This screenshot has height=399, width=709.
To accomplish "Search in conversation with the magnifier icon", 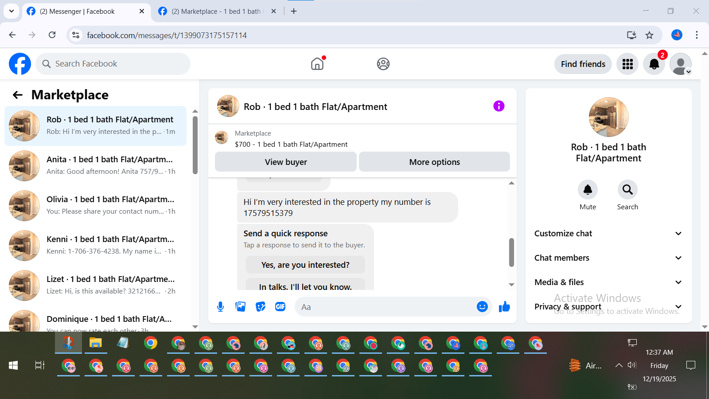I will tap(627, 190).
